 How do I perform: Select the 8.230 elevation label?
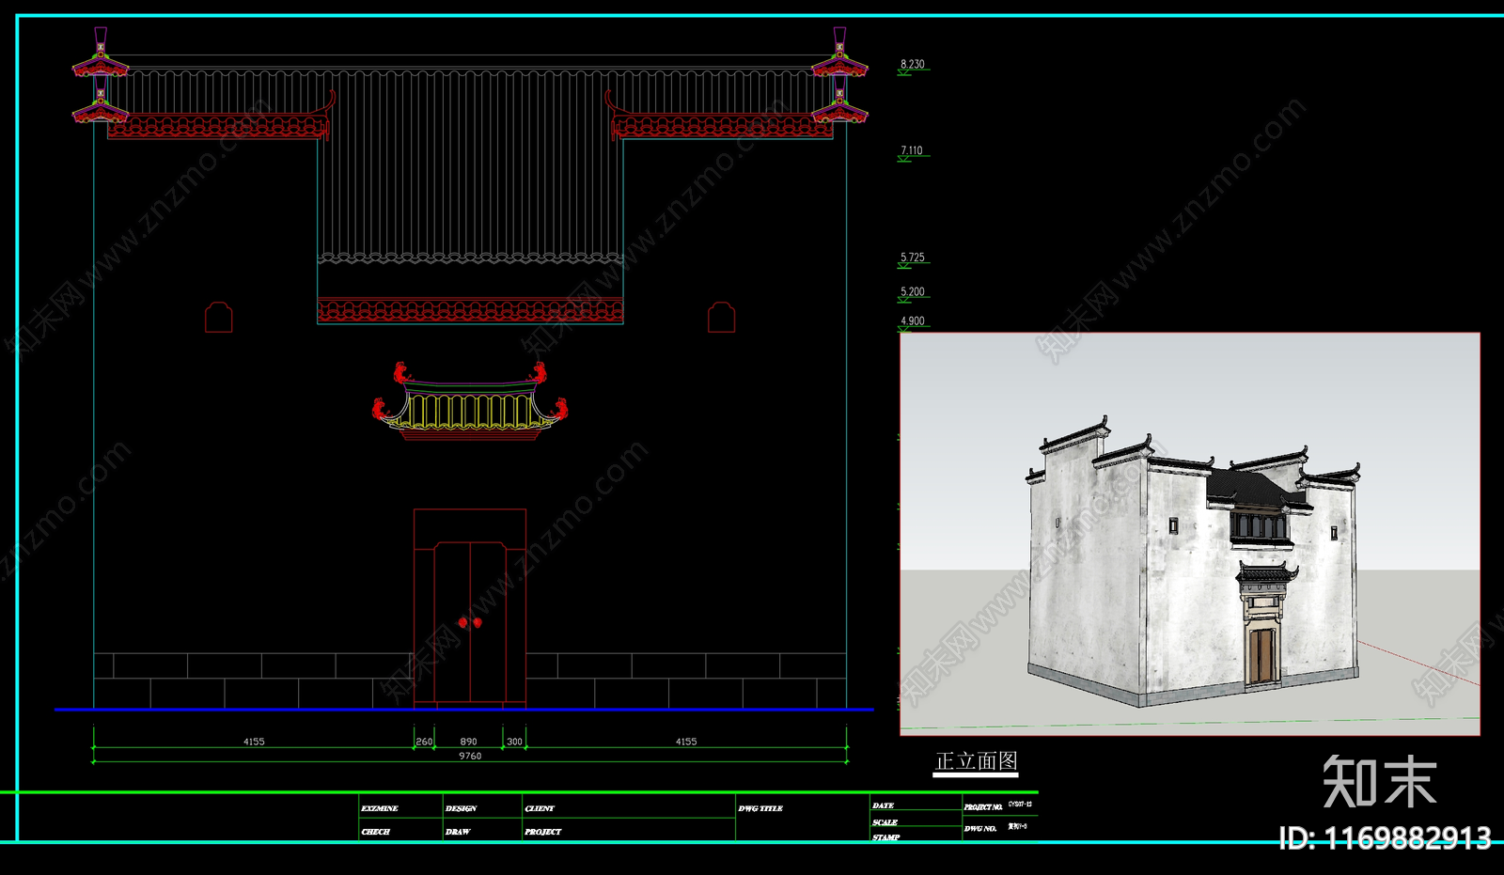click(912, 64)
